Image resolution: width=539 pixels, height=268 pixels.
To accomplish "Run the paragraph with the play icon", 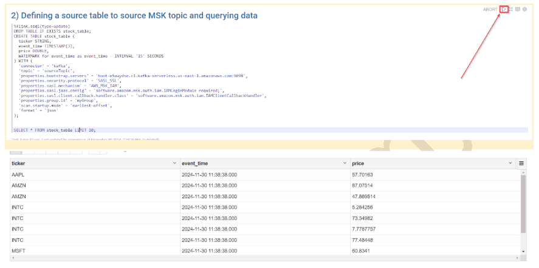I will point(504,9).
